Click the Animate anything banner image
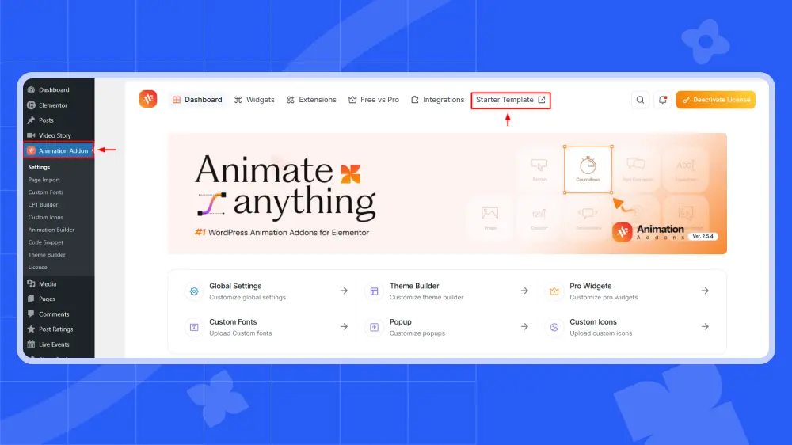Viewport: 792px width, 445px height. (x=447, y=193)
